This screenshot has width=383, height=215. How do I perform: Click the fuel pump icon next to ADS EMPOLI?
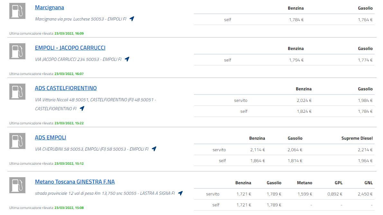coord(17,141)
